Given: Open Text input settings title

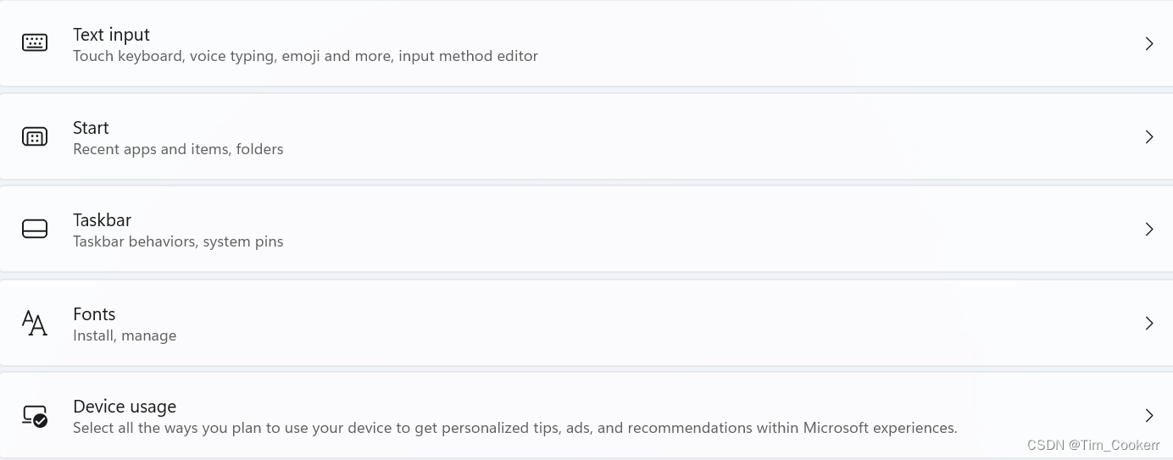Looking at the screenshot, I should coord(111,35).
